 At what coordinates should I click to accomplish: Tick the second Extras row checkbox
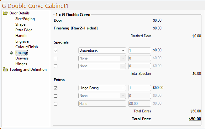click(56, 96)
